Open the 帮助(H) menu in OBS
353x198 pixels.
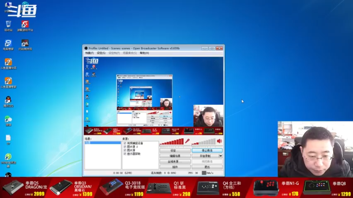pos(144,53)
